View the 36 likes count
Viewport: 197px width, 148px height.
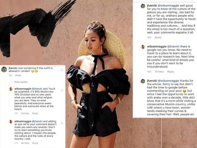pos(25,143)
